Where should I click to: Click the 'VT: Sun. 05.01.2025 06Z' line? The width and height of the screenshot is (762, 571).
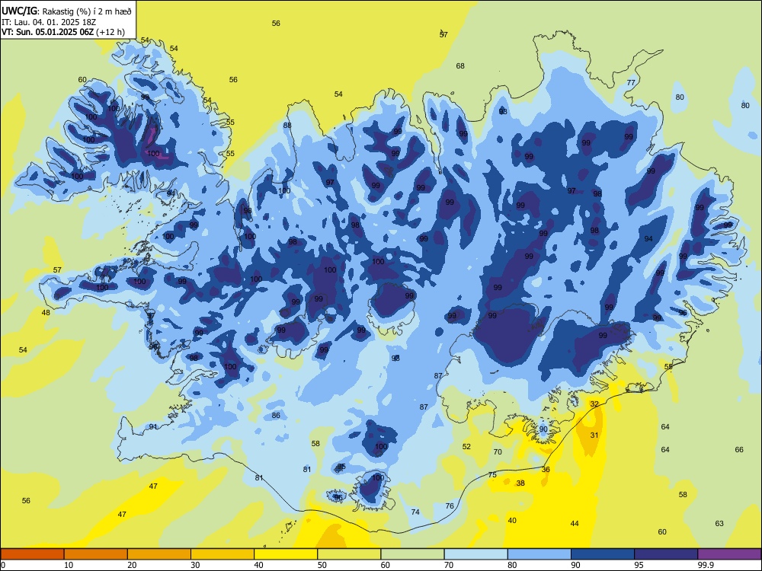(47, 32)
